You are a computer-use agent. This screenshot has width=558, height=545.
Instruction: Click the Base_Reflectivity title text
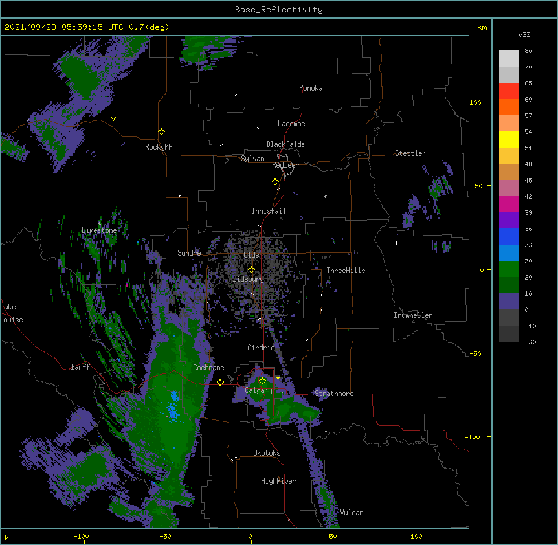point(279,10)
